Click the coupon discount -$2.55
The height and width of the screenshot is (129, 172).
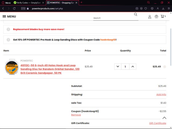point(162,111)
